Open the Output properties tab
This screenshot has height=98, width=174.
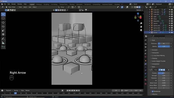click(146, 47)
